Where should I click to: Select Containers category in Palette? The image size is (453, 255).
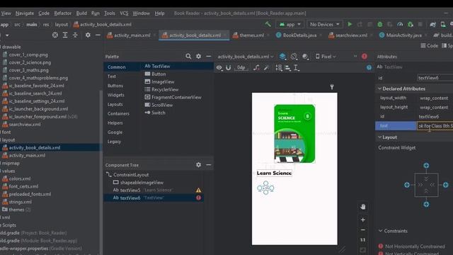(118, 113)
